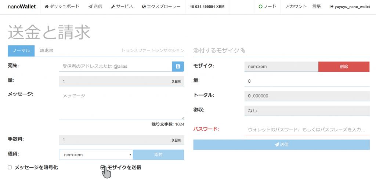Click the paperclip icon beside 添付するモザイク
Viewport: 376px width, 179px height.
243,51
